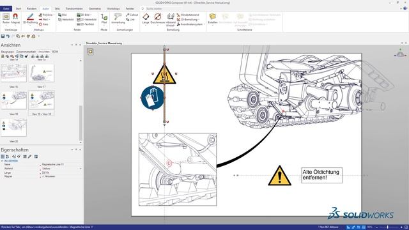The height and width of the screenshot is (230, 409).
Task: Switch to the Geometrie ribbon tab
Action: 95,8
